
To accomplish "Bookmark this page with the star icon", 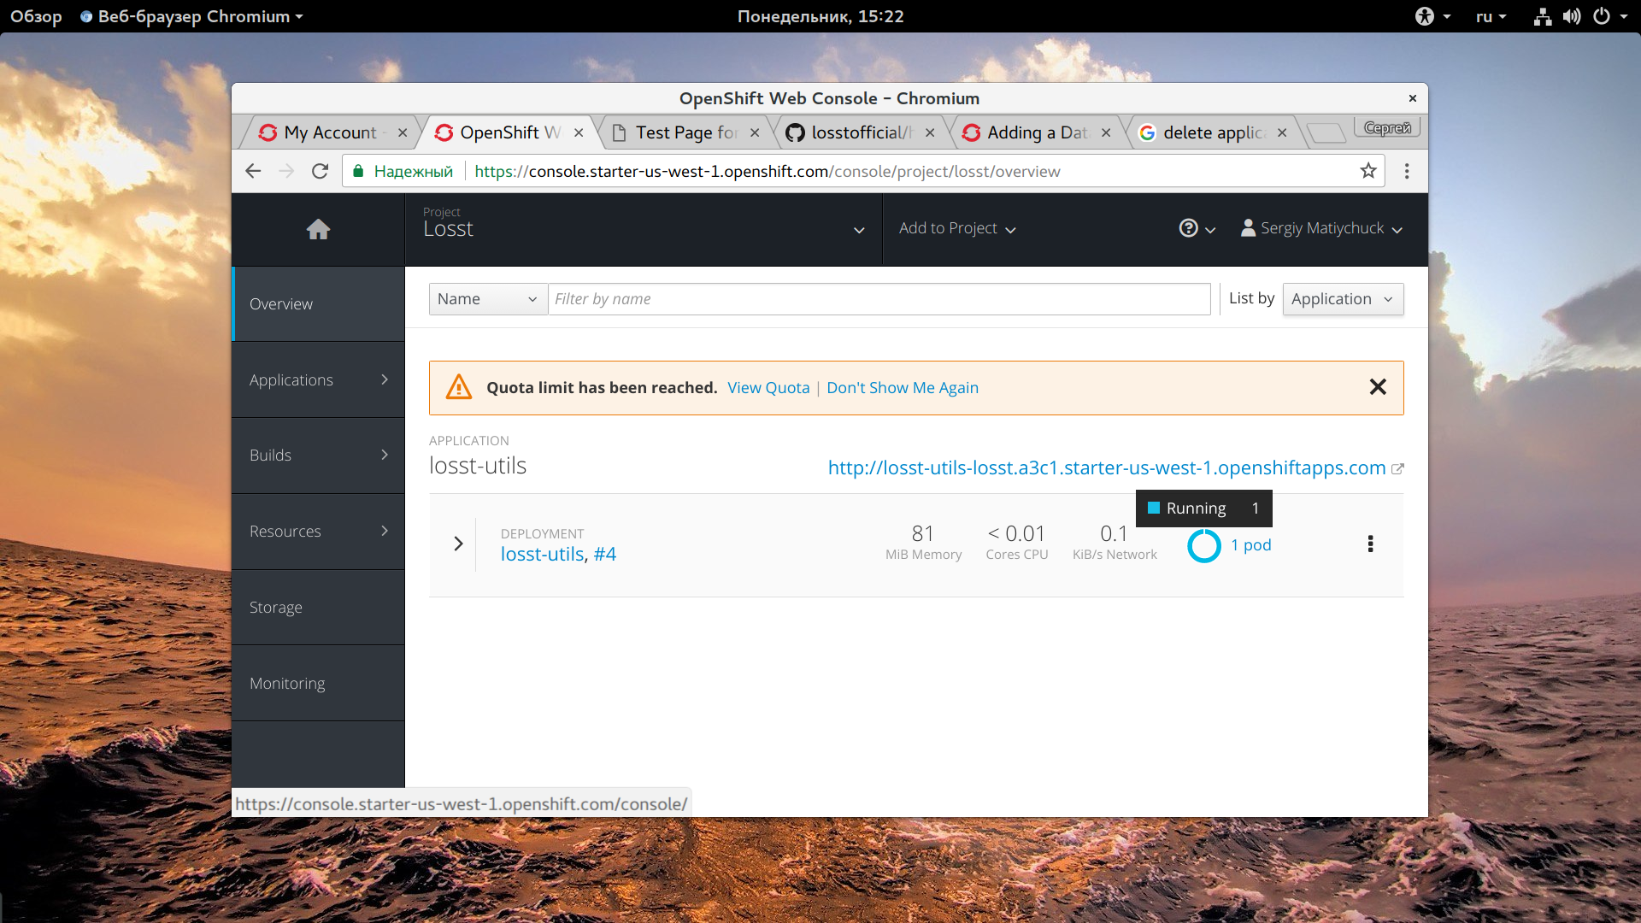I will (1368, 171).
